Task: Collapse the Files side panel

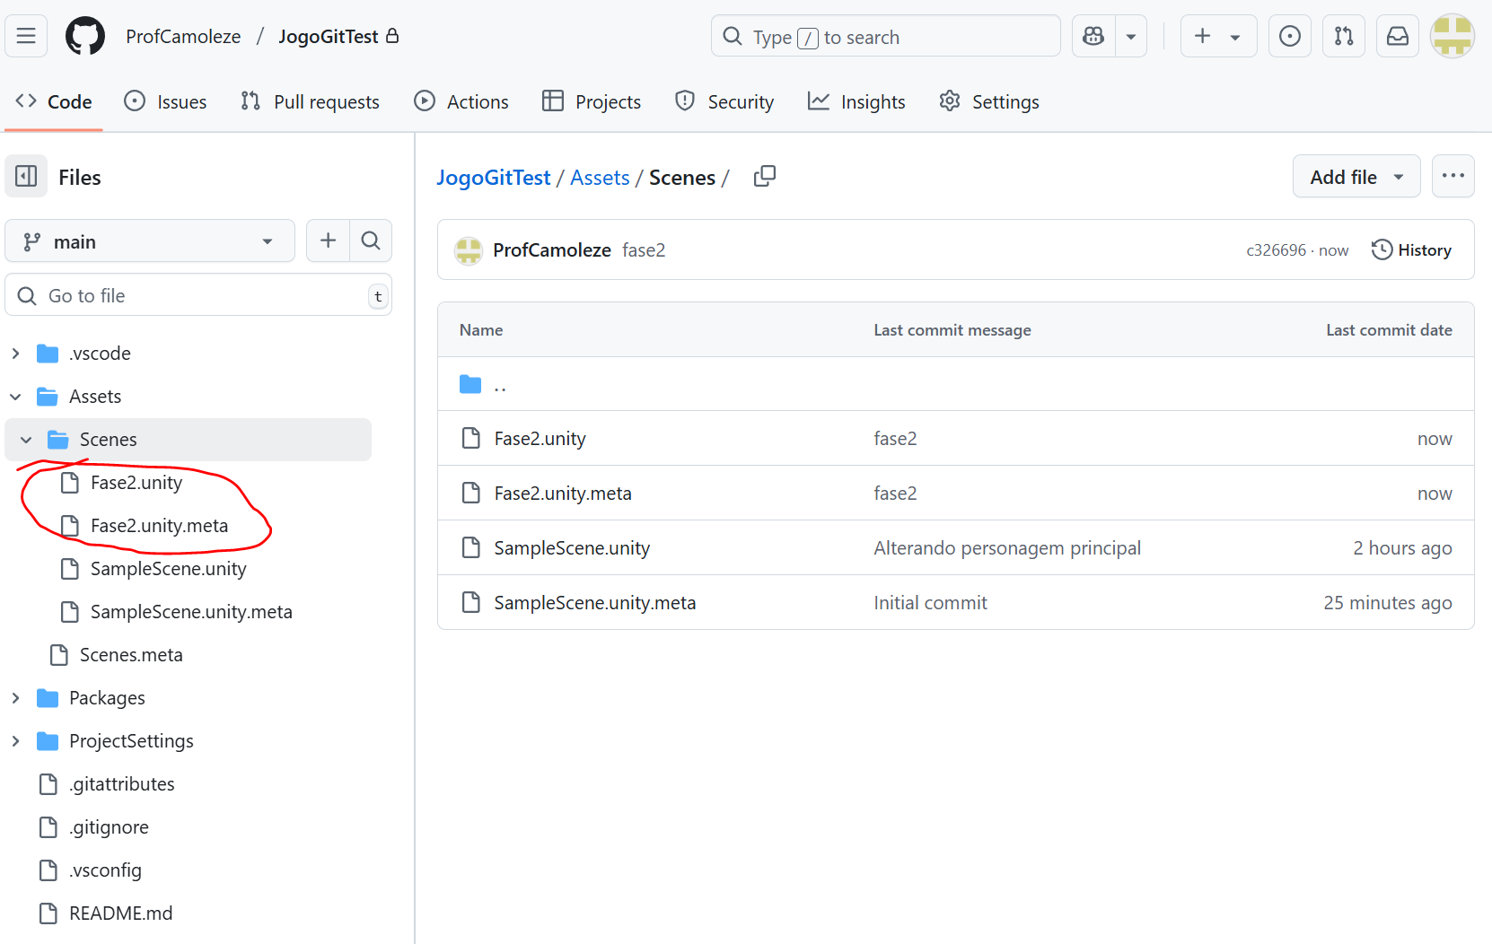Action: [26, 177]
